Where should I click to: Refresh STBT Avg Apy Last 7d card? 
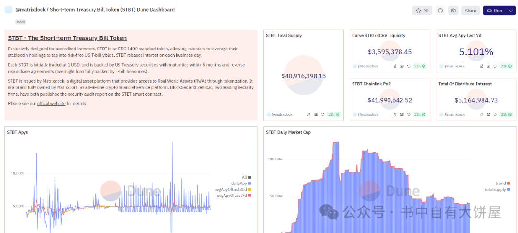[495, 66]
